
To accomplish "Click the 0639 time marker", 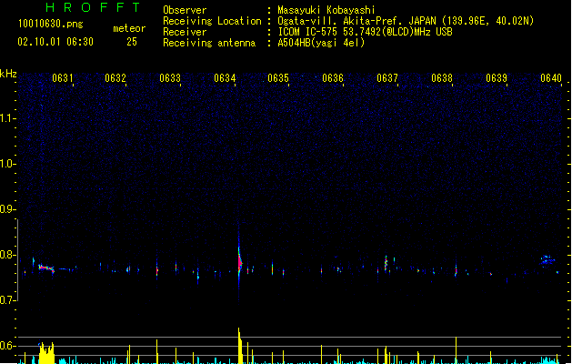I will pyautogui.click(x=497, y=78).
